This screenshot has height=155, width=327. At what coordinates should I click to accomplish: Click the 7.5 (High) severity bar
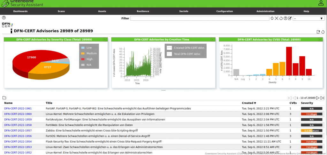[312, 114]
